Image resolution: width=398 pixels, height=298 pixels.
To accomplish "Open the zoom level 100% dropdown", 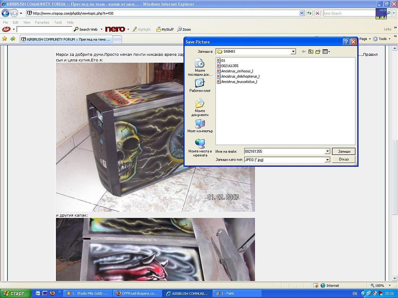I will pos(389,286).
